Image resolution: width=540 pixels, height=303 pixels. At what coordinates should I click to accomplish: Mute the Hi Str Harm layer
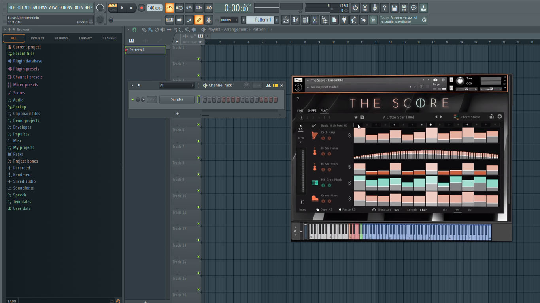(329, 154)
